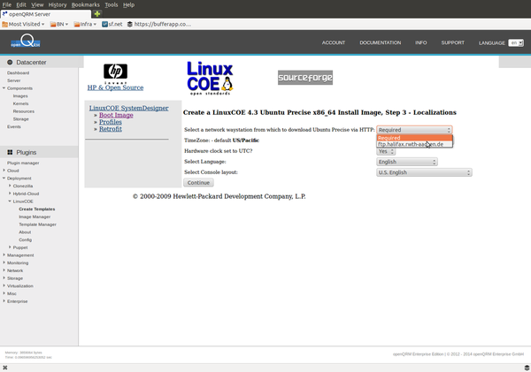Open the ACCOUNT header link
The width and height of the screenshot is (531, 372).
tap(334, 42)
